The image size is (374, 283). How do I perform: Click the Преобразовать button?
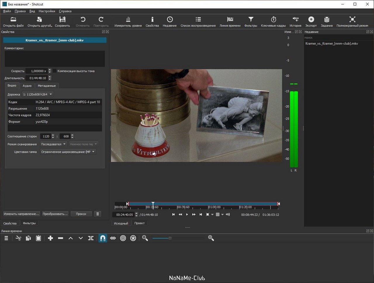(x=55, y=214)
